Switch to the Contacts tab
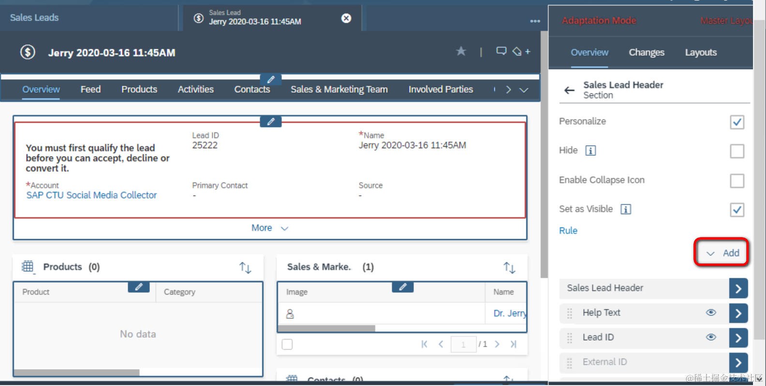766x386 pixels. 252,89
